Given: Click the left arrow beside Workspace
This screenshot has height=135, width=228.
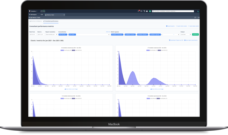Looking at the screenshot, I should 41,14.
